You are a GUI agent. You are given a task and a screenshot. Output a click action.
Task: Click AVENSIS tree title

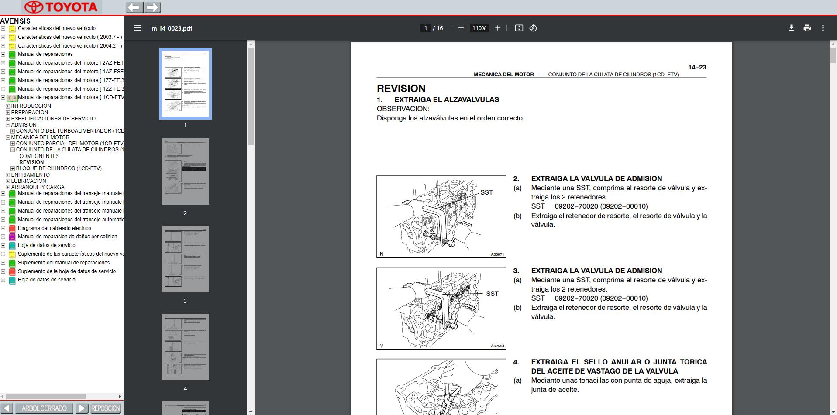tap(15, 21)
